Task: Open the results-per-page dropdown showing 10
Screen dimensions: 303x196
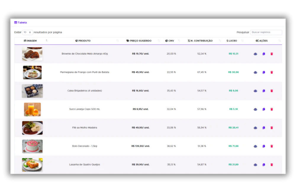Action: pyautogui.click(x=28, y=32)
